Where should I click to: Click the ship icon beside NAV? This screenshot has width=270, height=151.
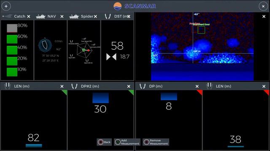(40, 16)
